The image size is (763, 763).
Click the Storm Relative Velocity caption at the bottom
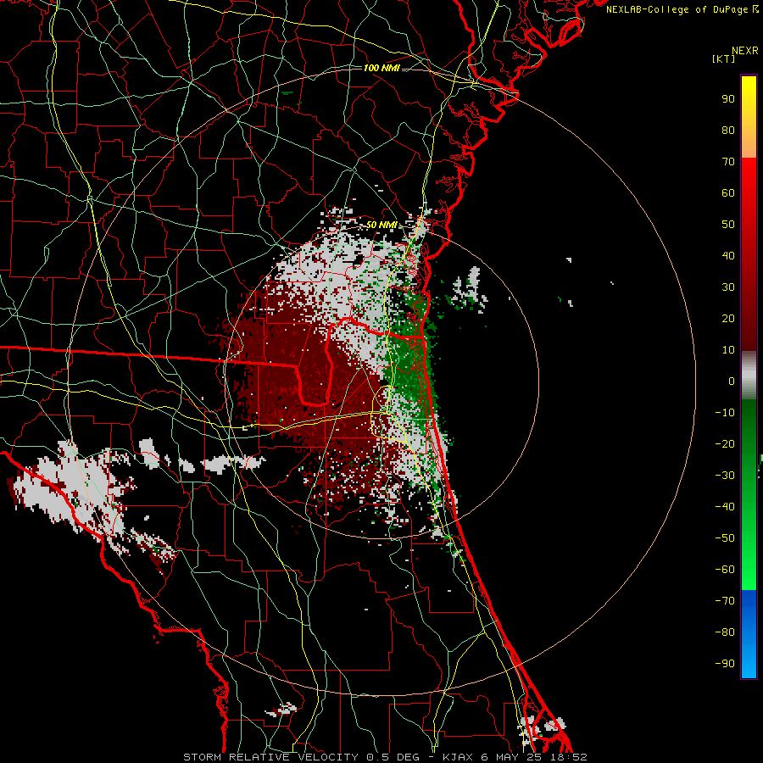385,757
